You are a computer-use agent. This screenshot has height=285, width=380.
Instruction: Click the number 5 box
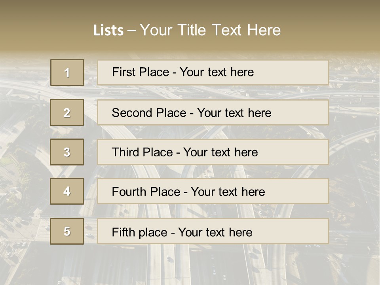(67, 231)
